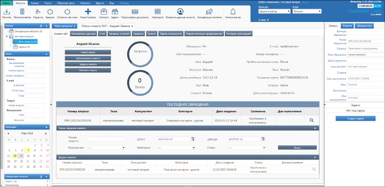Open Задачи toolbar icon
Image resolution: width=385 pixels, height=187 pixels.
114,11
